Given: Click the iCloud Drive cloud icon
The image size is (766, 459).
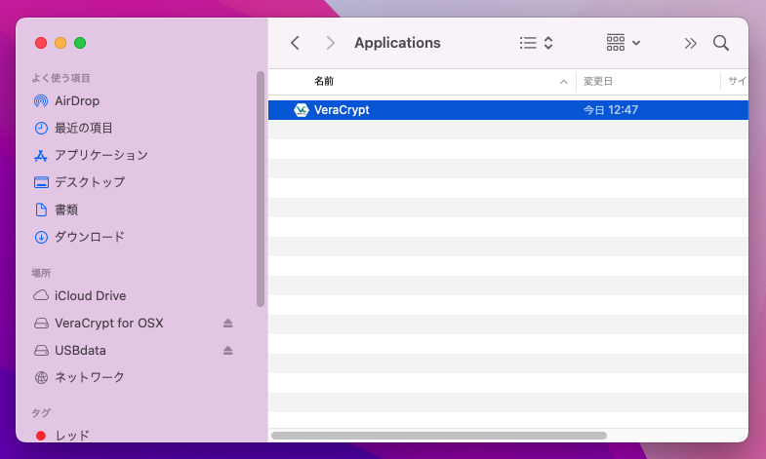Looking at the screenshot, I should (x=41, y=296).
